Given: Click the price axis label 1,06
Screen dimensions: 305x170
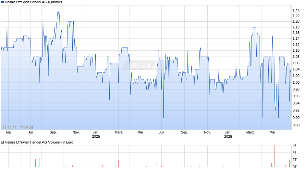Looking at the screenshot, I should pos(296,63).
